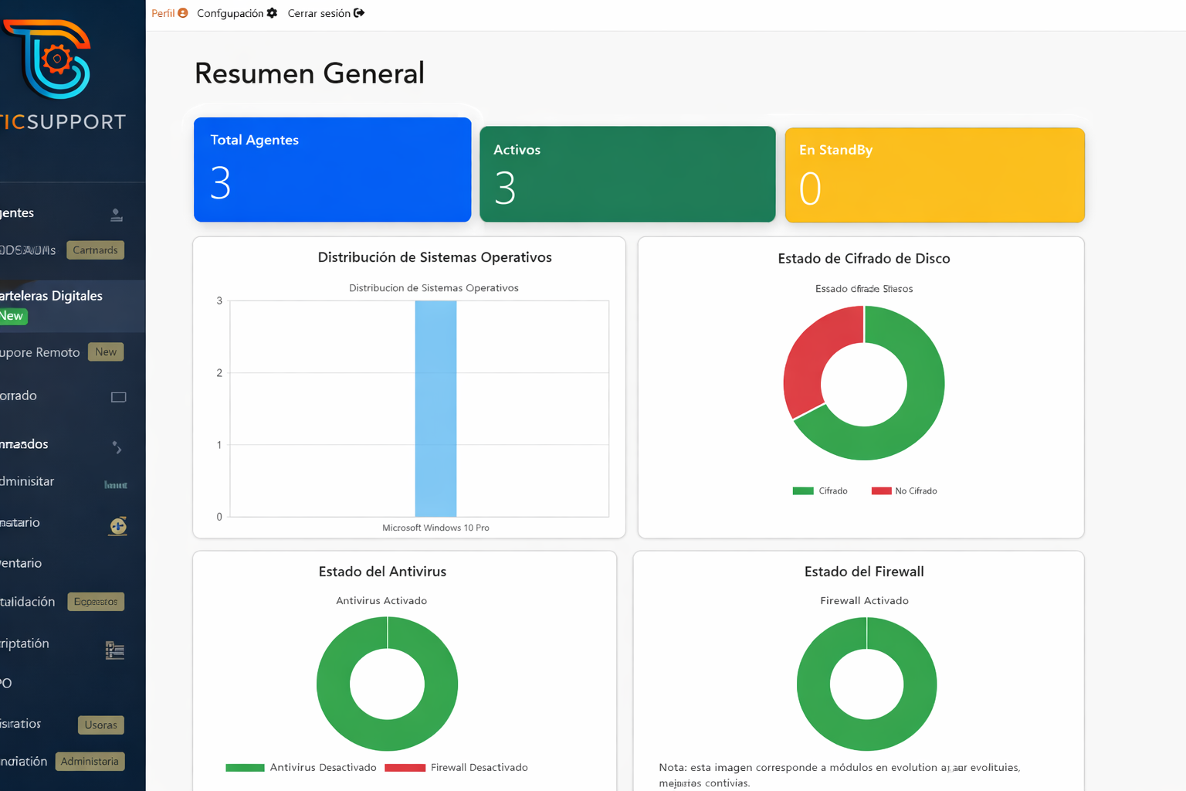Open the Carteleras Digitales menu item
This screenshot has width=1186, height=791.
coord(73,306)
